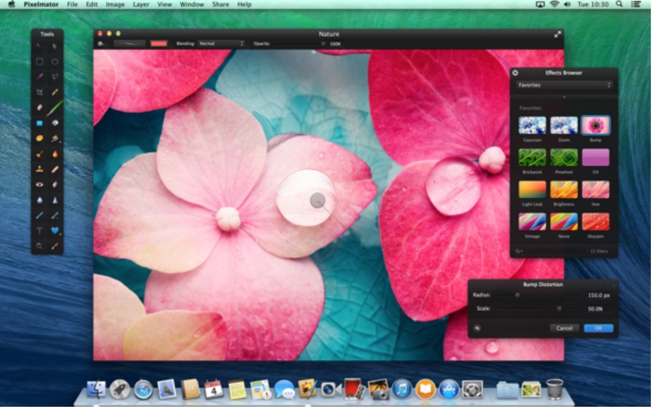Open the Share menu
The height and width of the screenshot is (409, 652).
pyautogui.click(x=220, y=4)
